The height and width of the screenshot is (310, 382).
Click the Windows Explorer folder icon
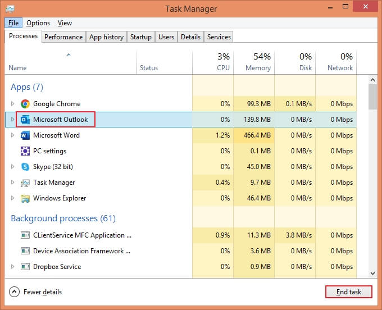[x=25, y=198]
